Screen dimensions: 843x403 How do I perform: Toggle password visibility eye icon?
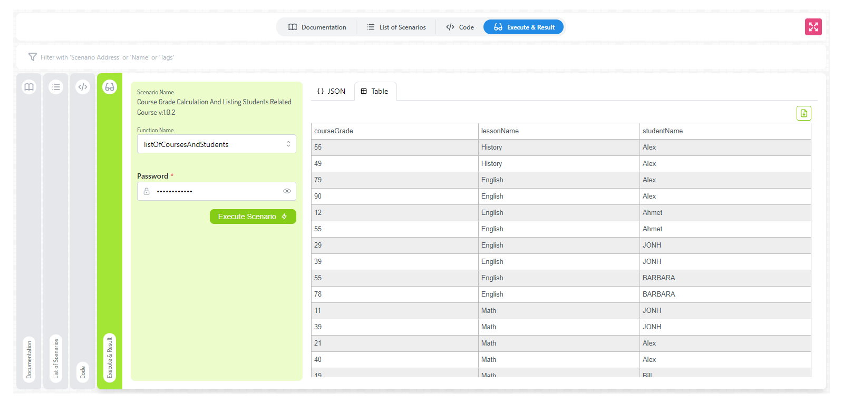[287, 191]
